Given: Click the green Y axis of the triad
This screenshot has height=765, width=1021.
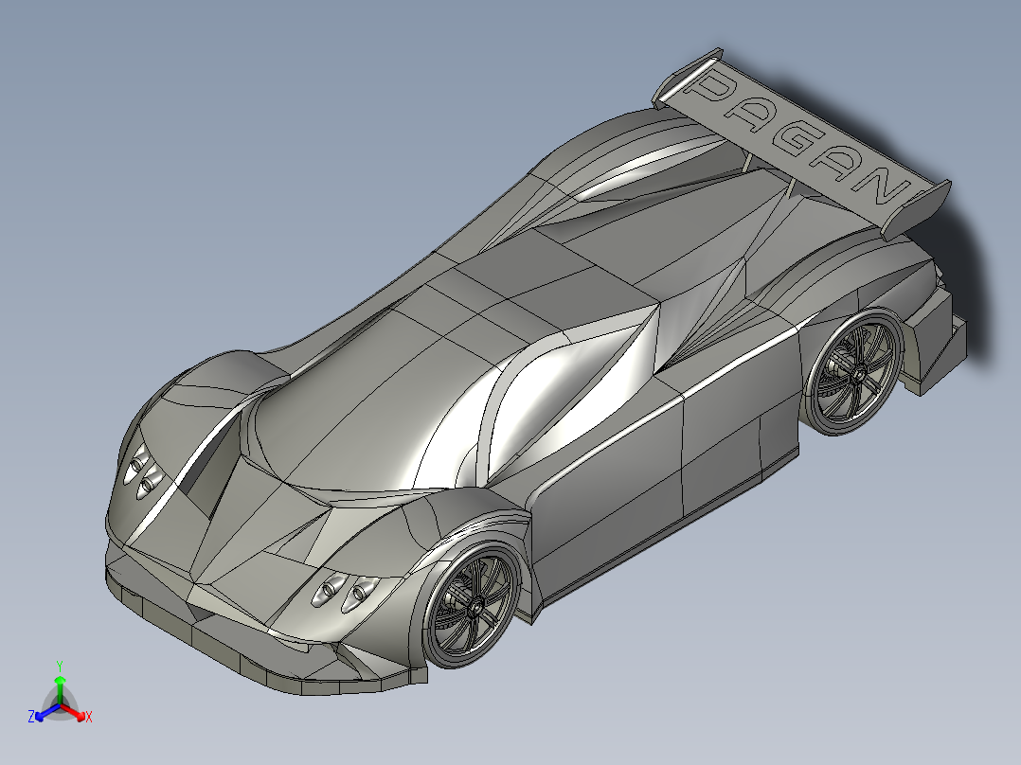Looking at the screenshot, I should pos(60,684).
